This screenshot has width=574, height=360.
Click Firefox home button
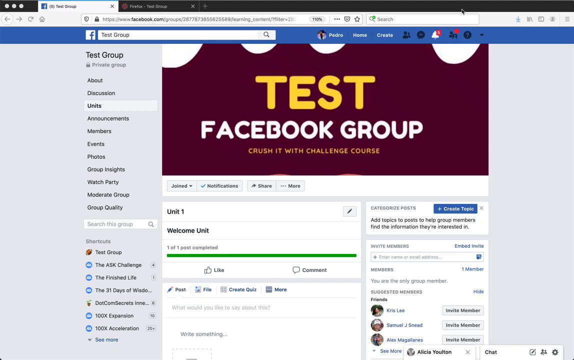(x=42, y=19)
